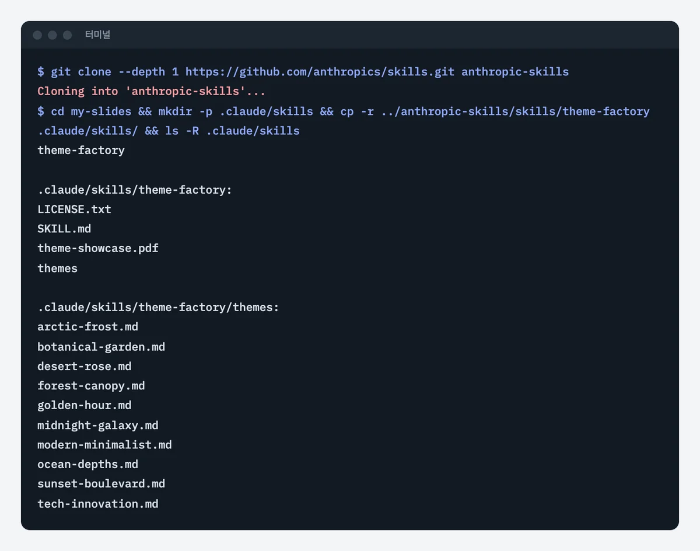Click the themes directory entry
Image resolution: width=700 pixels, height=551 pixels.
click(x=57, y=268)
